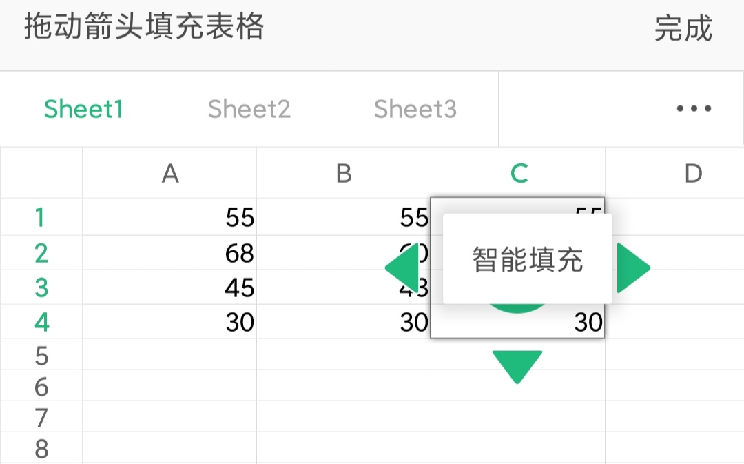Switch to the Sheet3 tab
Screen dimensions: 744x464
point(415,109)
